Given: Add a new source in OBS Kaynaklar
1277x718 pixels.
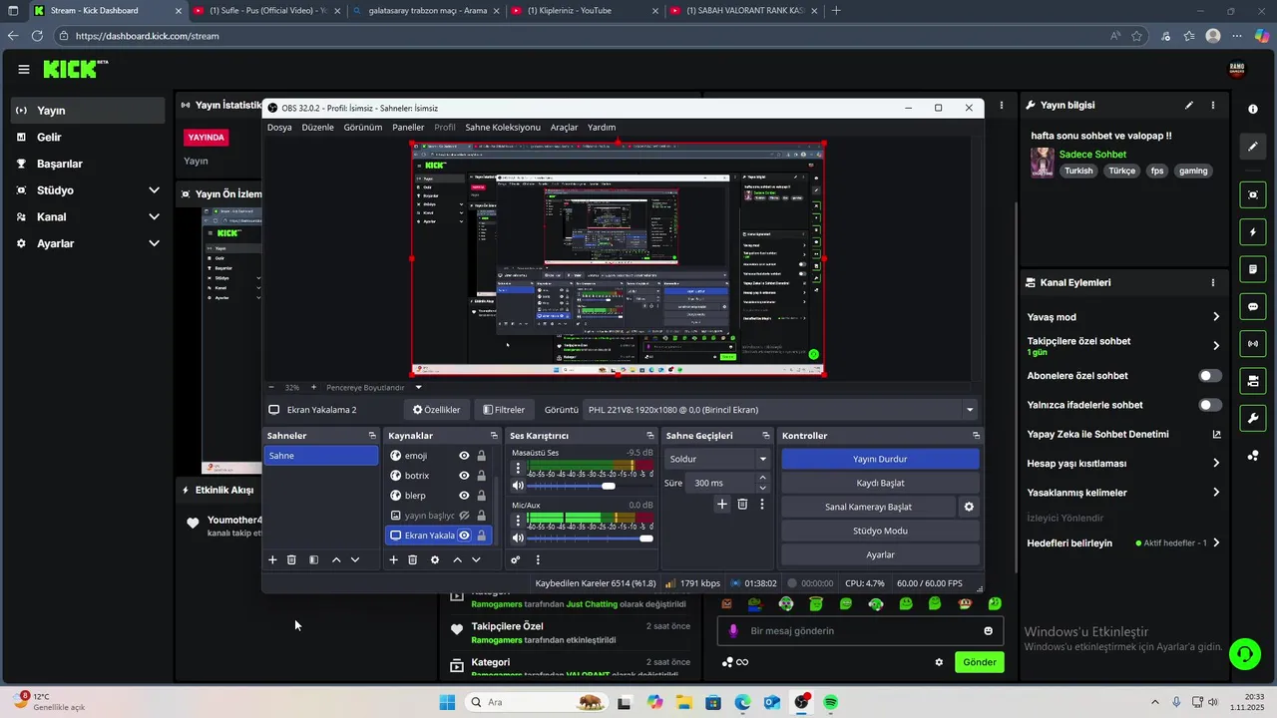Looking at the screenshot, I should click(393, 560).
